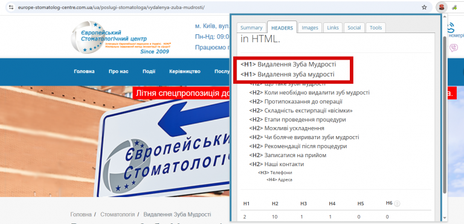Select the H1 count value 2
This screenshot has width=464, height=224.
(x=245, y=217)
